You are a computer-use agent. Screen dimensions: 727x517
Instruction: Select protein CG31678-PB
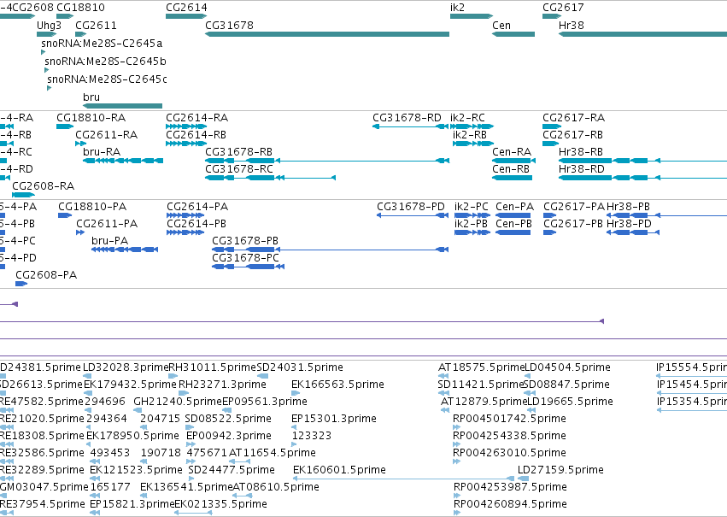click(x=245, y=241)
